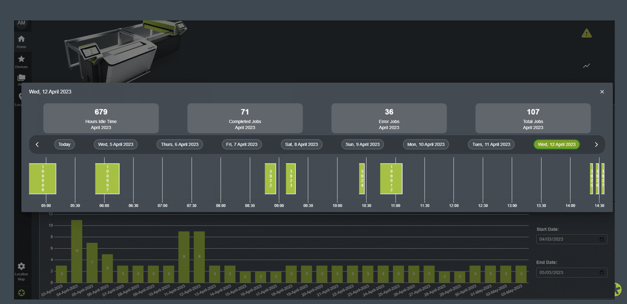Switch to Mon, 10 April 2023
Image resolution: width=627 pixels, height=304 pixels.
(x=425, y=144)
